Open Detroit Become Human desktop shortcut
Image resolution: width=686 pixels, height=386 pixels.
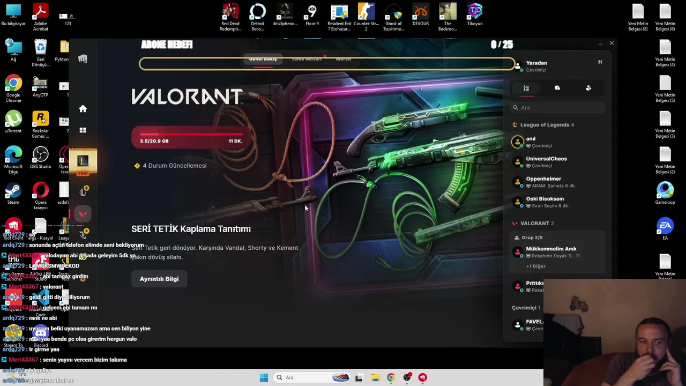pyautogui.click(x=258, y=17)
